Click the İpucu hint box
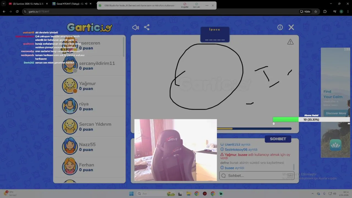Viewport: 352px width, 198px height. [x=215, y=34]
